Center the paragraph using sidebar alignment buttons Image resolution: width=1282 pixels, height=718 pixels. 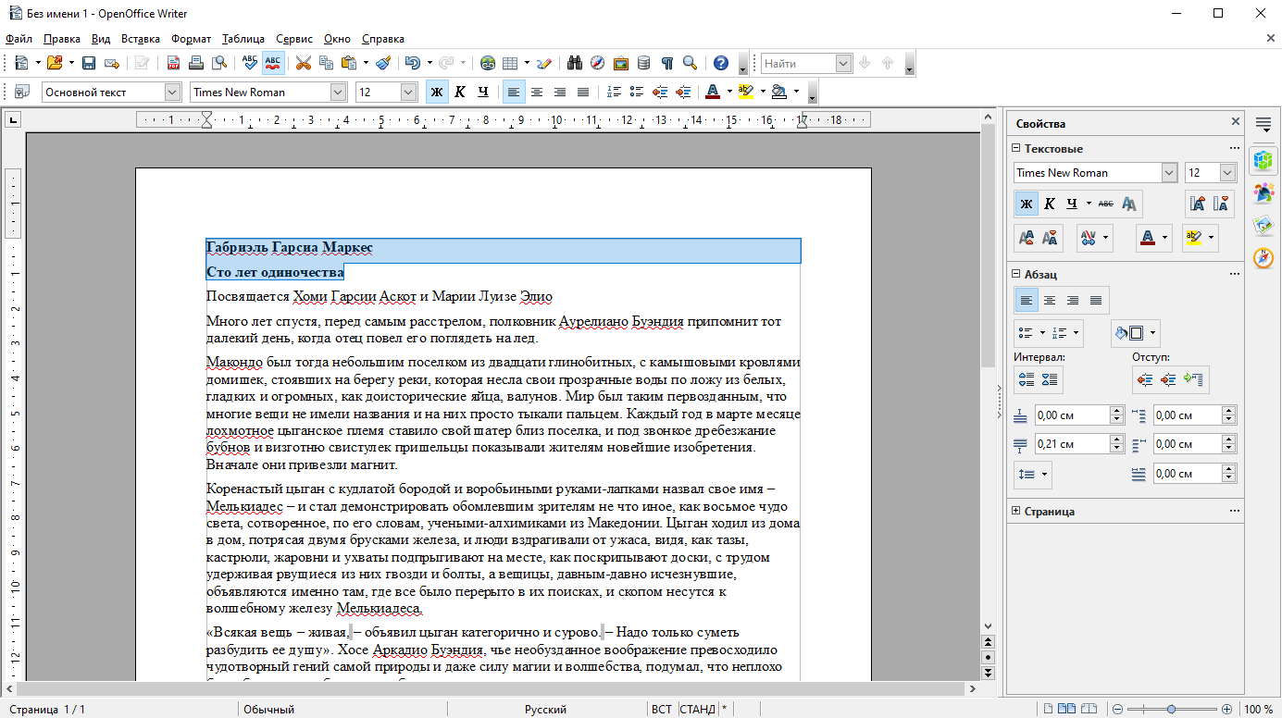1050,300
